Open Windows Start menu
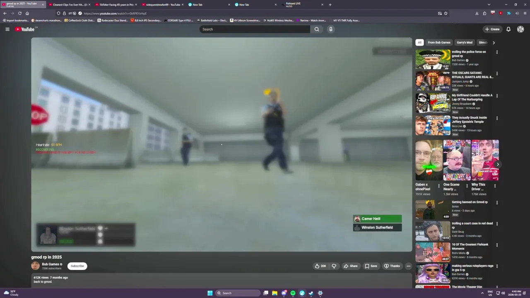The image size is (530, 298). coord(210,293)
